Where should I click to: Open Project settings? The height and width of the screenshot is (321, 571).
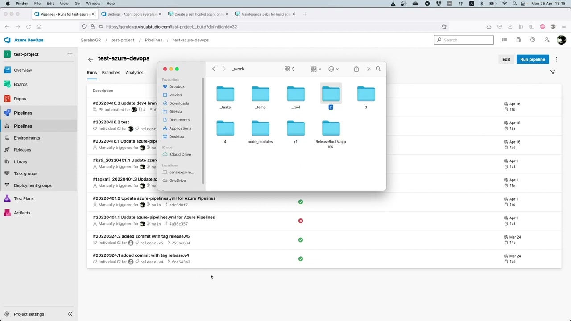(29, 314)
